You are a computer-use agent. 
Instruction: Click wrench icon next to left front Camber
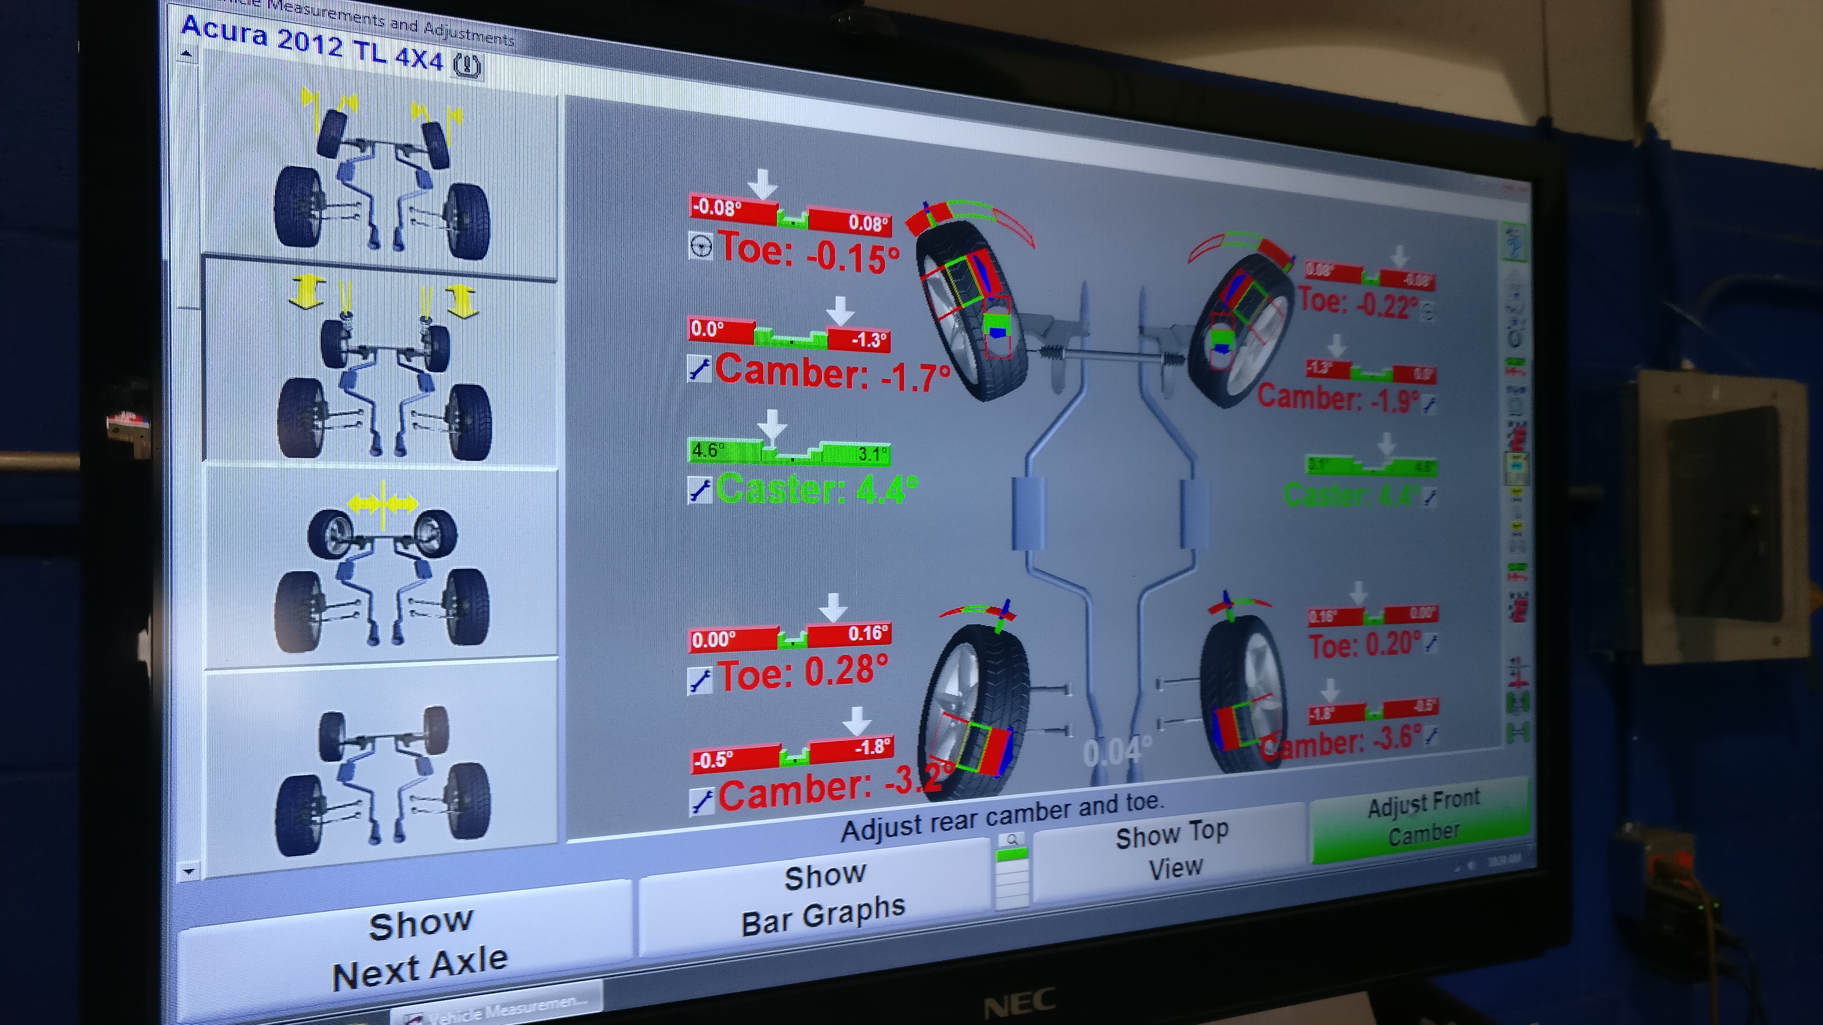(x=699, y=368)
